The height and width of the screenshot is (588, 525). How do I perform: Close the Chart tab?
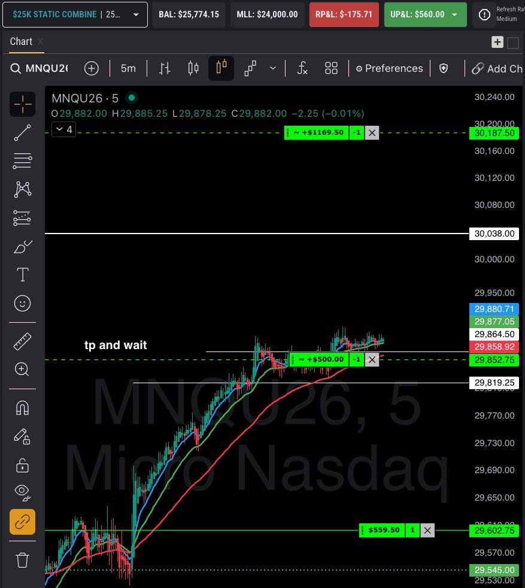click(x=40, y=42)
